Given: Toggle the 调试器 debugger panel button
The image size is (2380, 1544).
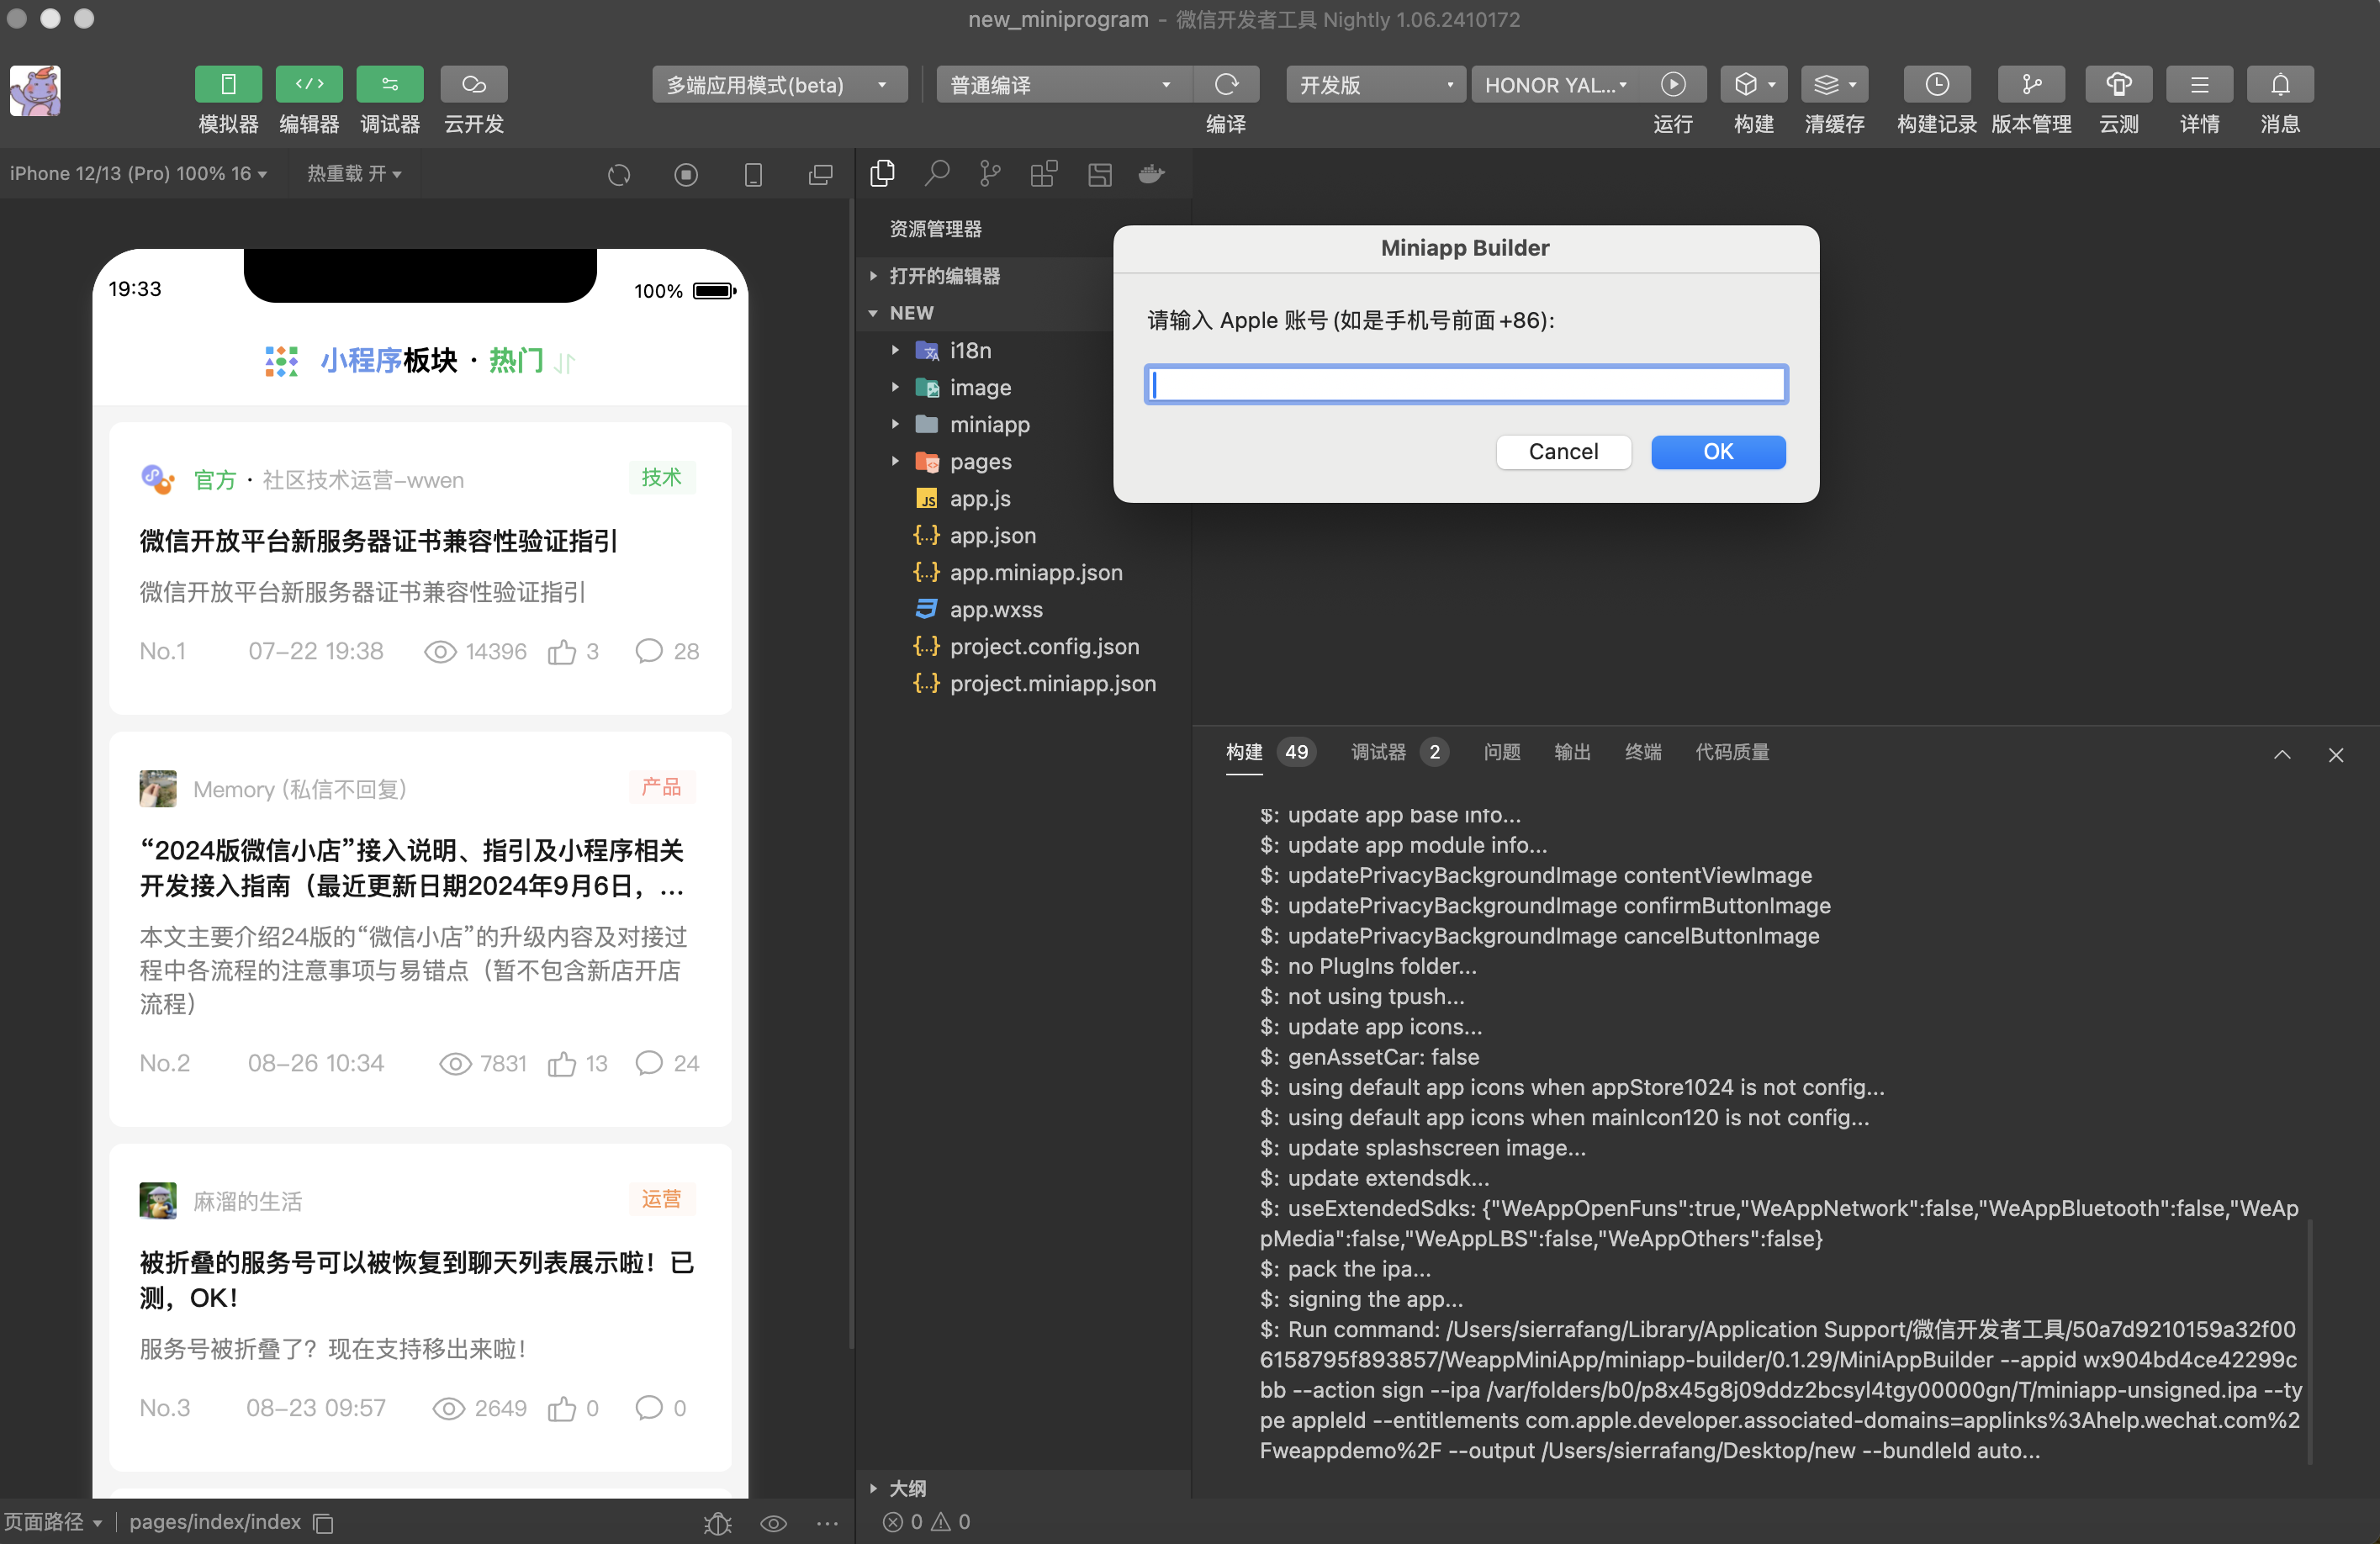Looking at the screenshot, I should 390,85.
